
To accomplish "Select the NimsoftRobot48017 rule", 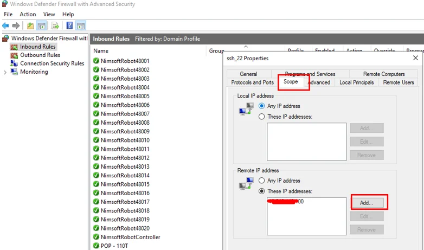I will pos(125,202).
